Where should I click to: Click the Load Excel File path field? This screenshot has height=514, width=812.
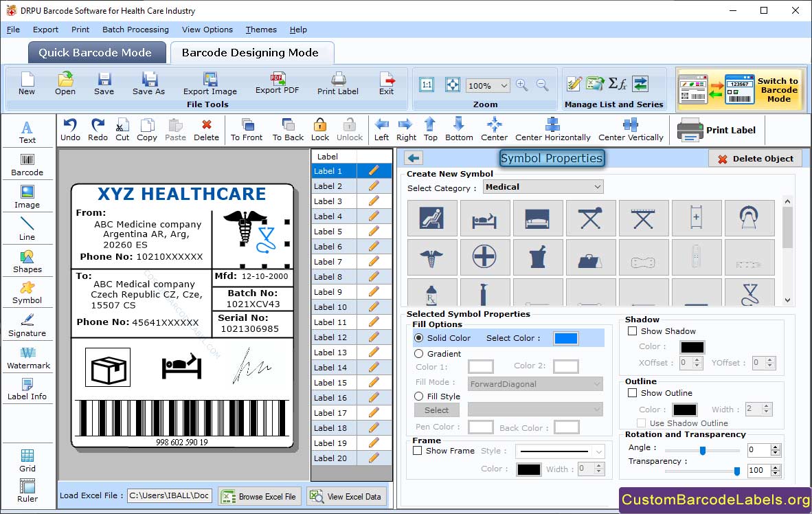tap(170, 495)
